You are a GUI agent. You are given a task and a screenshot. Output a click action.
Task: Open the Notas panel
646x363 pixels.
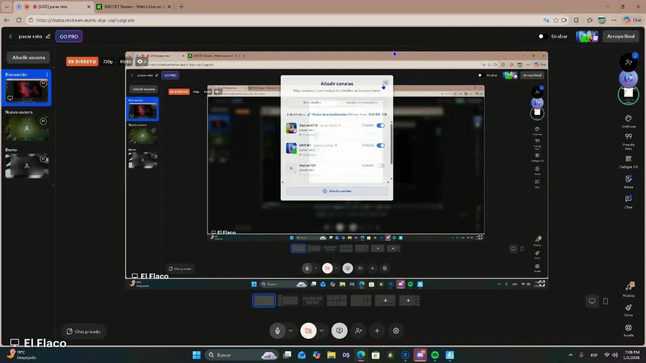(628, 182)
